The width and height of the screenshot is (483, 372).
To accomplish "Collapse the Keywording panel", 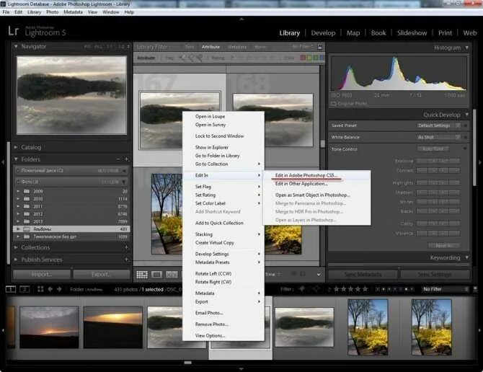I will click(x=467, y=257).
